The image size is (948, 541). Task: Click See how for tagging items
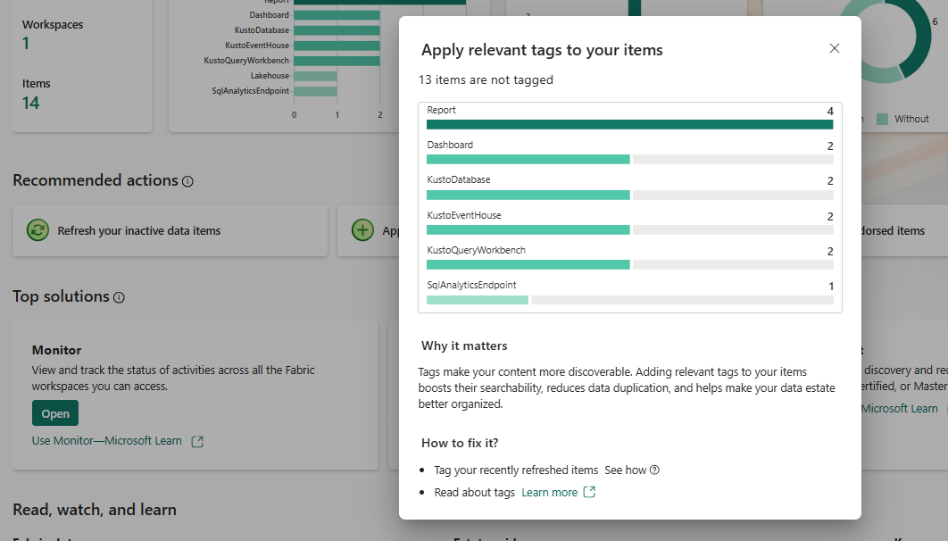click(x=625, y=470)
